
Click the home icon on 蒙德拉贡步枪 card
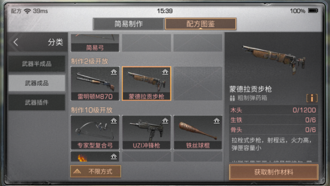(x=165, y=72)
